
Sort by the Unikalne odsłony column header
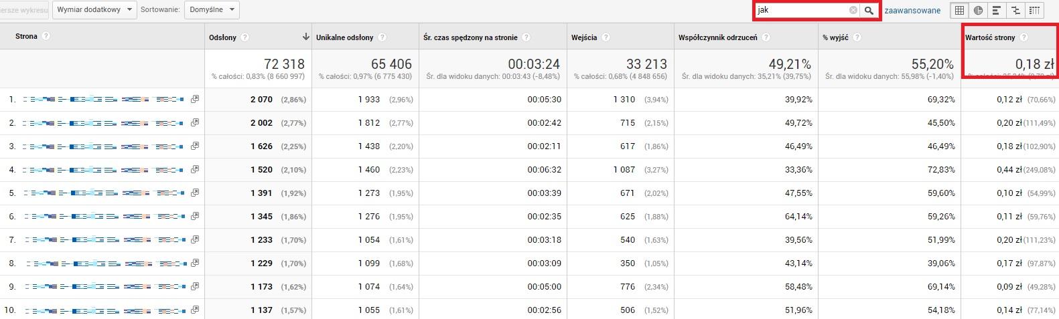coord(344,37)
